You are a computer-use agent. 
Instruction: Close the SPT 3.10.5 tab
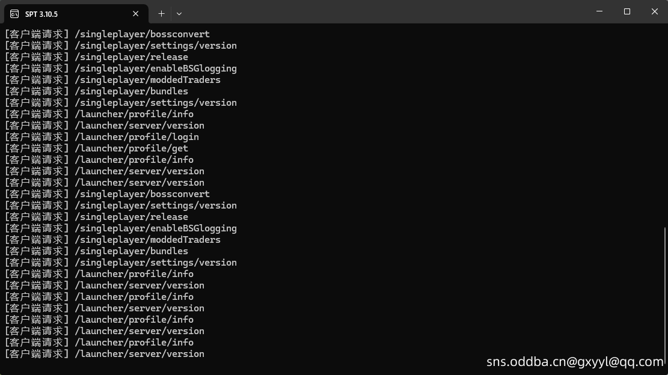coord(135,14)
